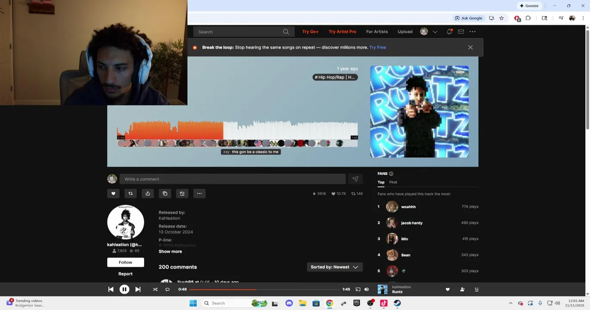
Task: Add track to Next up queue
Action: [182, 193]
